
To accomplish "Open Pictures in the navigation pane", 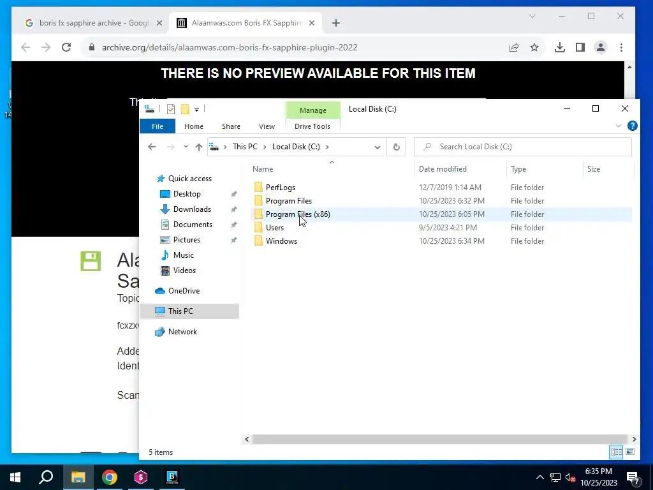I will pyautogui.click(x=187, y=240).
